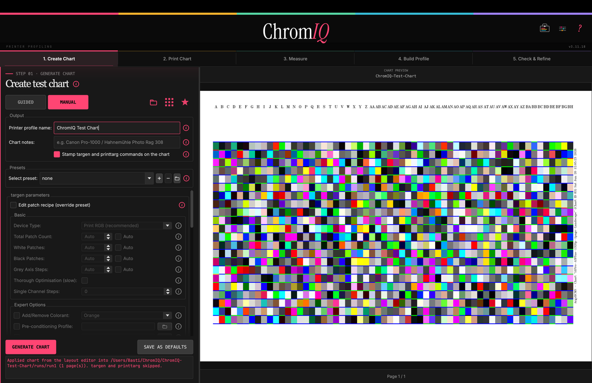Enable Thorough Optimisation checkbox

click(84, 280)
